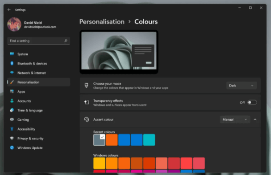This screenshot has height=175, width=271.
Task: Select the grey checked recent colour
Action: (99, 140)
